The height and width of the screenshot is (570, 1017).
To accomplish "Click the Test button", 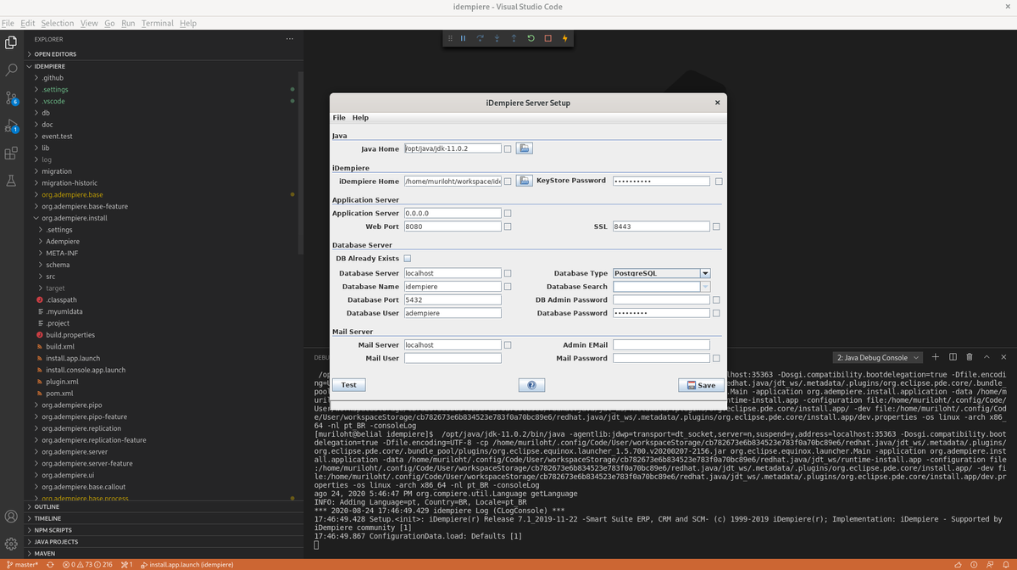I will pos(348,385).
